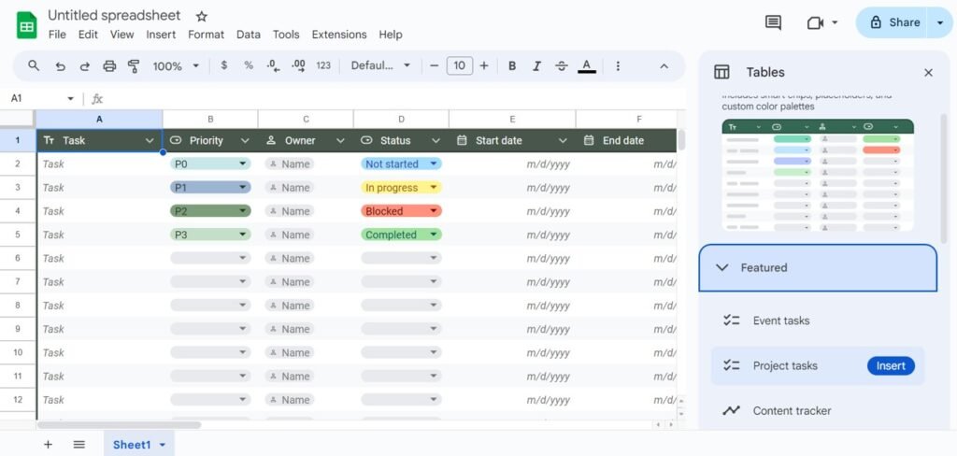Click the font size field showing 10

pyautogui.click(x=460, y=65)
